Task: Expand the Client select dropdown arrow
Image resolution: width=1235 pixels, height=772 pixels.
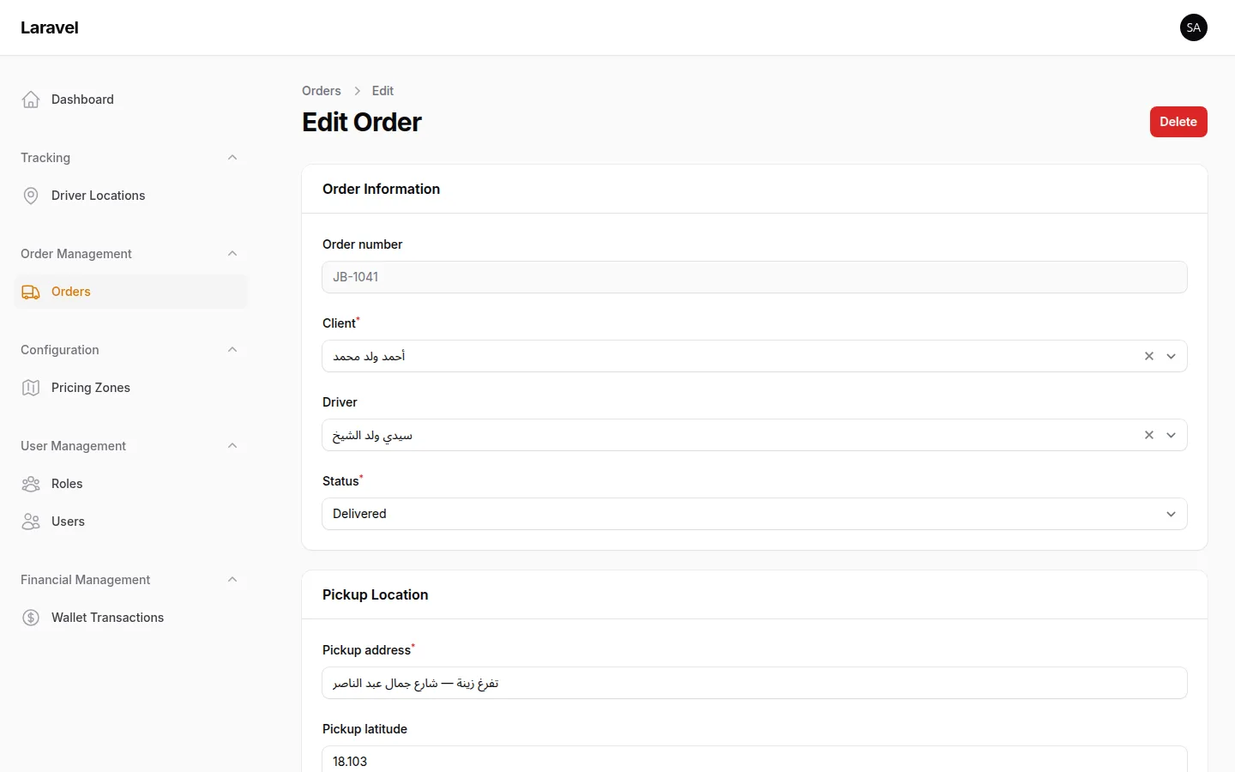Action: (1172, 356)
